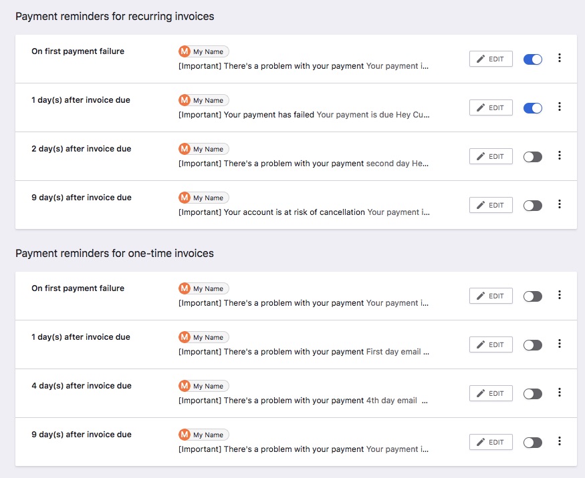Open more options for one-time 1 day reminder
Viewport: 585px width, 478px height.
[x=559, y=344]
